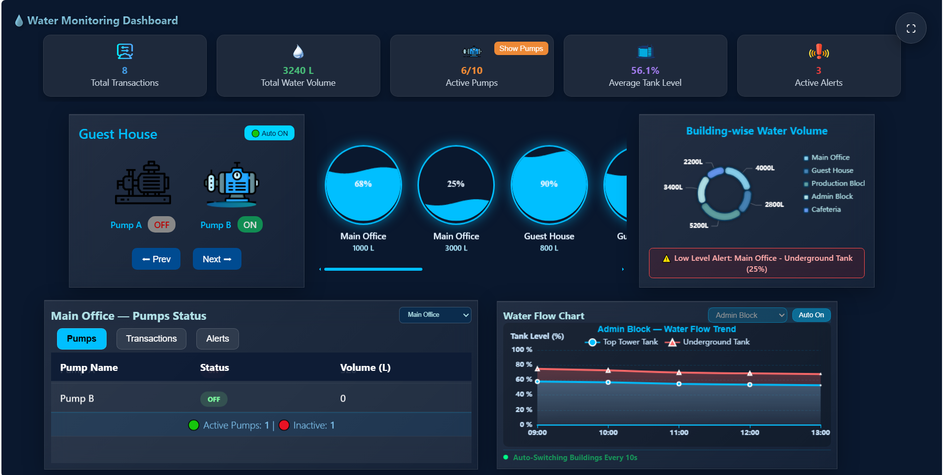Click the water drop Total Volume icon

tap(298, 52)
